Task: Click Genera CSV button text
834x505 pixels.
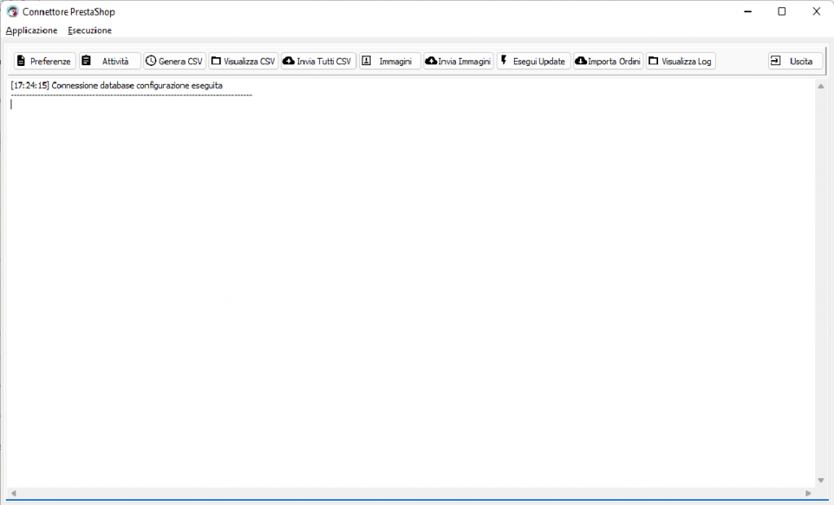Action: (180, 61)
